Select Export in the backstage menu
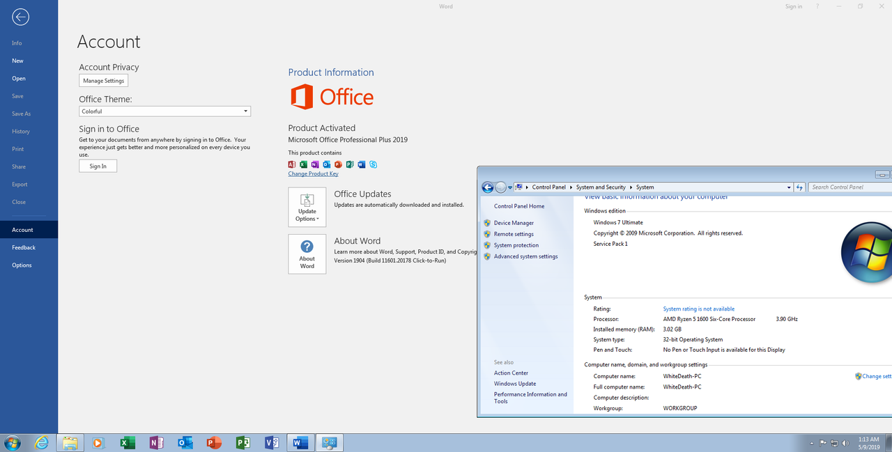892x452 pixels. pyautogui.click(x=20, y=185)
